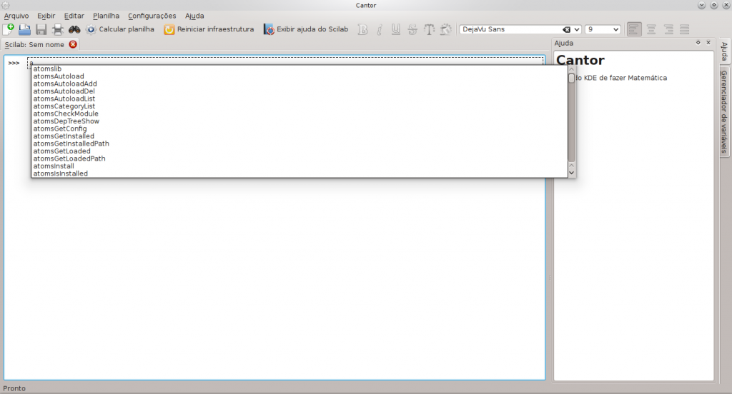Choose atomsGetConfig completion entry
The height and width of the screenshot is (394, 732).
pyautogui.click(x=300, y=128)
